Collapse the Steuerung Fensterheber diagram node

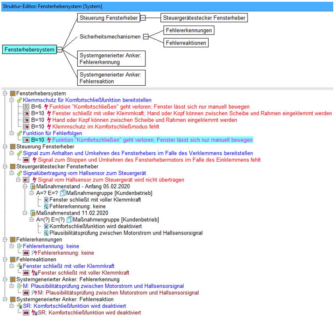pos(143,18)
